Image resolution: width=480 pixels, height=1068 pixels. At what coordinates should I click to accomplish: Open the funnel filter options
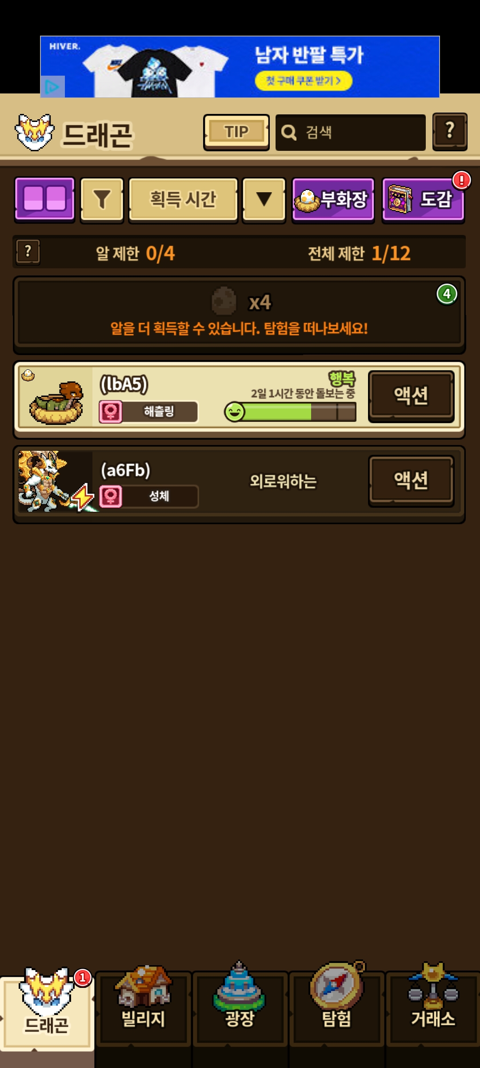102,199
